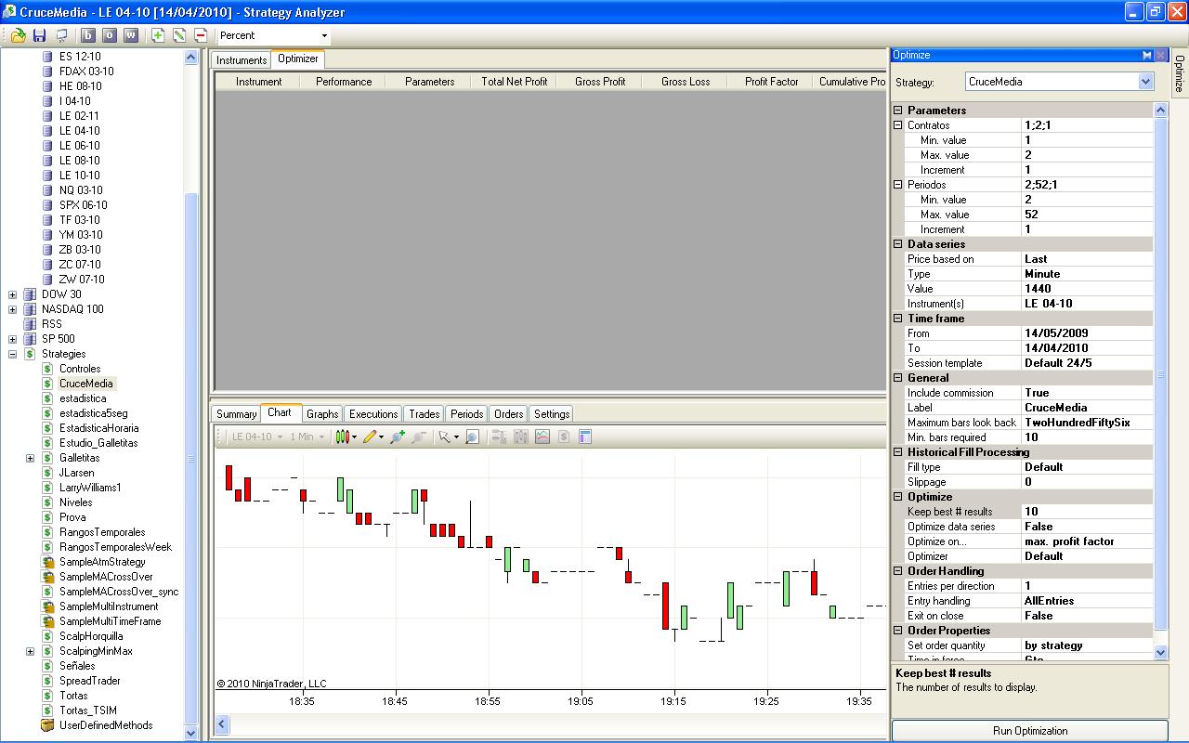Click the red minus remove document icon
The height and width of the screenshot is (743, 1189).
[x=201, y=35]
